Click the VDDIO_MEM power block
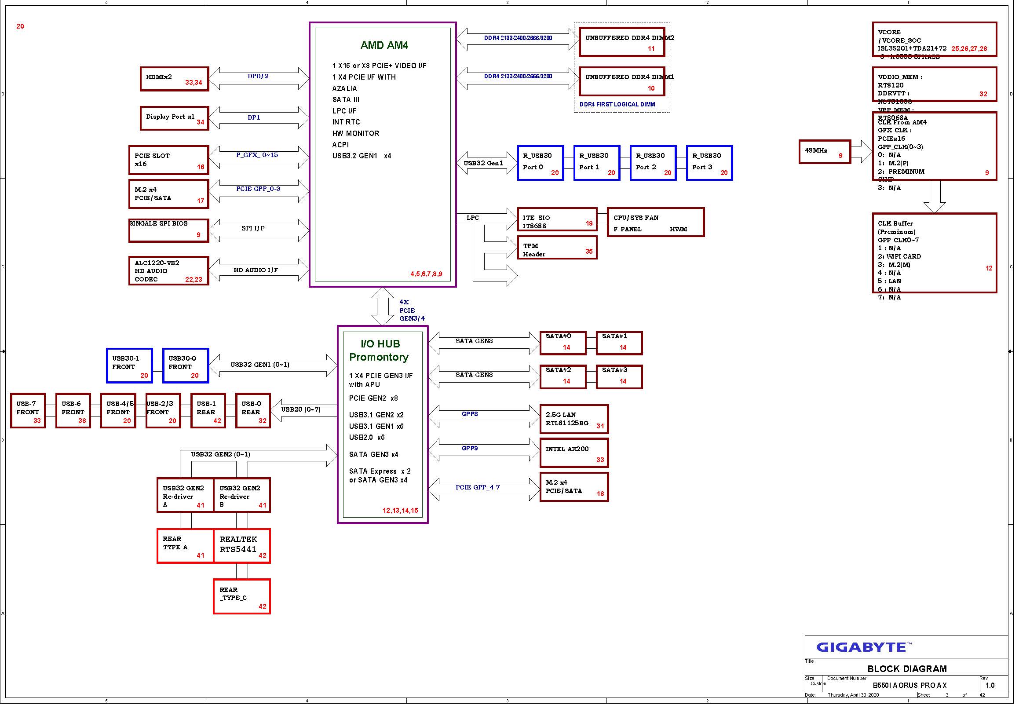1019x705 pixels. point(934,84)
